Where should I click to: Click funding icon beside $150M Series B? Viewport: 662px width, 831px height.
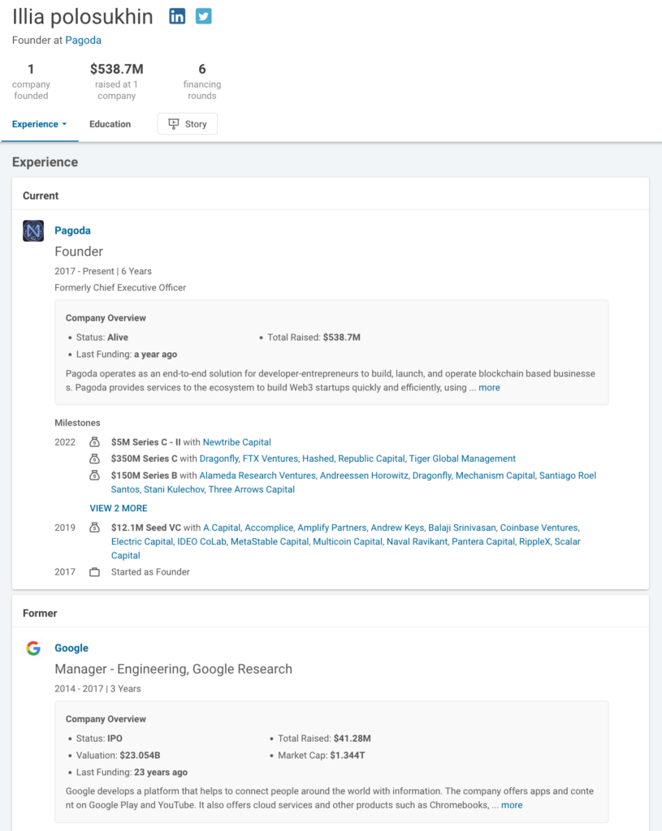tap(94, 476)
